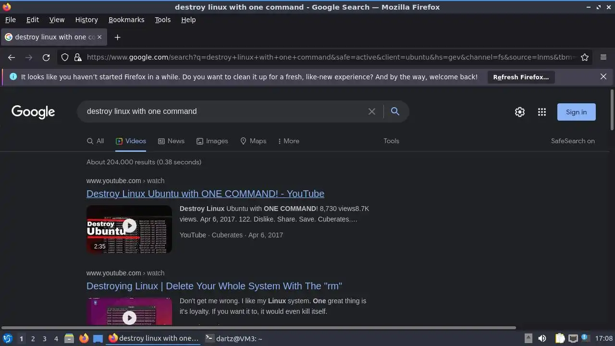Click the 'About 204,000 results' text
615x346 pixels.
144,162
